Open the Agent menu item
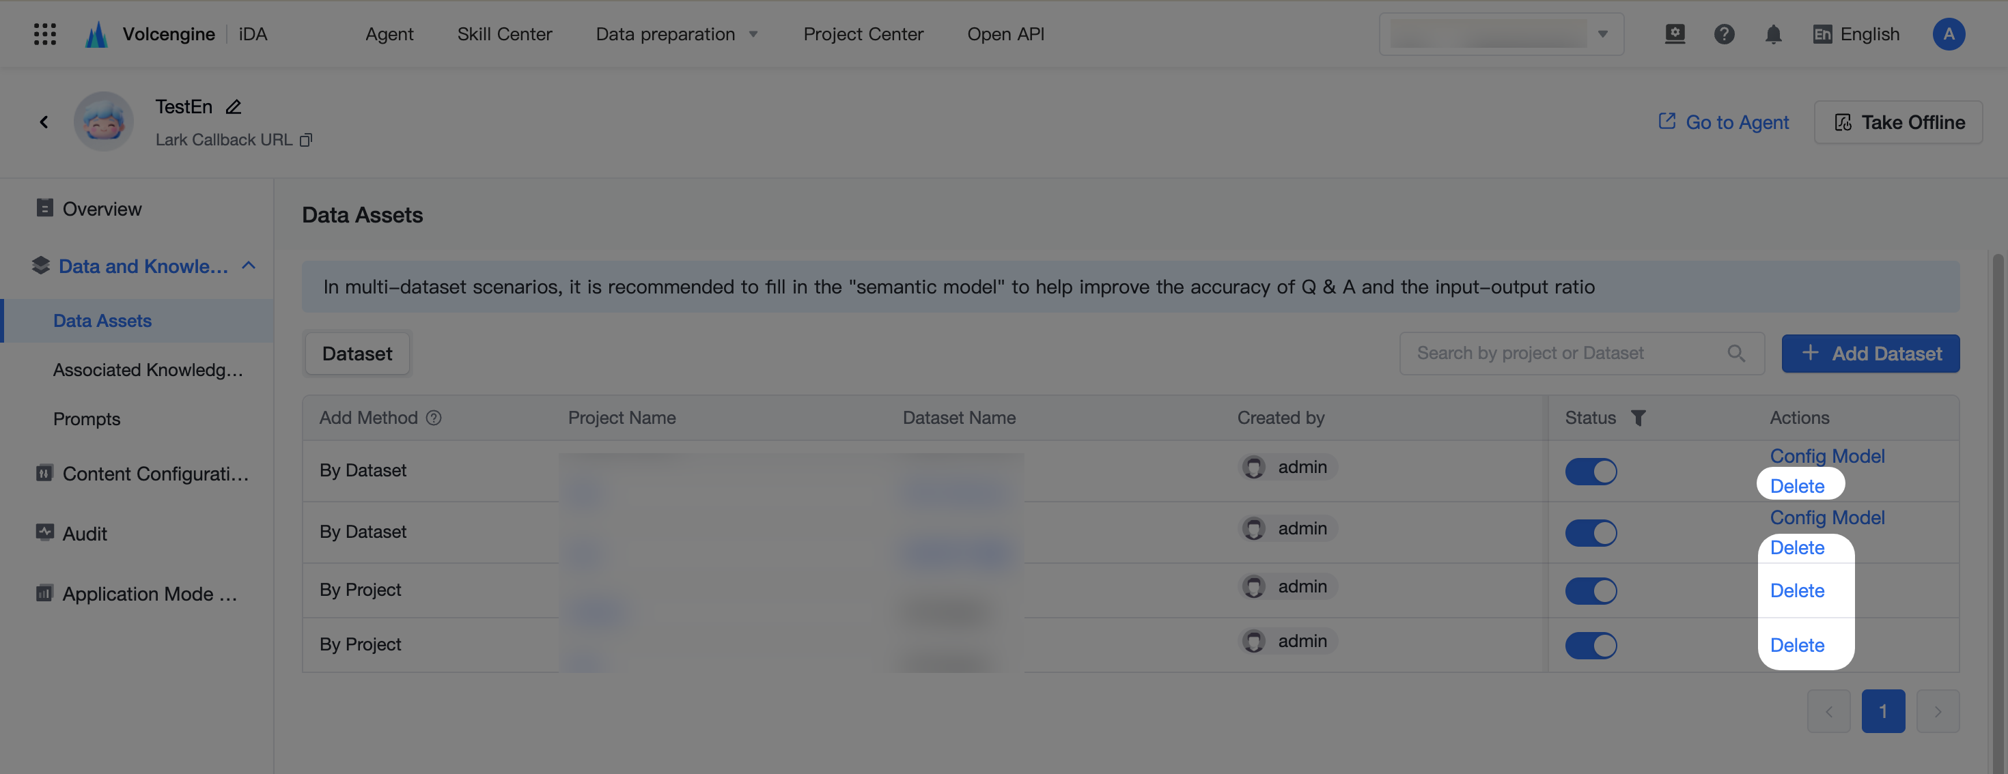The height and width of the screenshot is (774, 2008). pyautogui.click(x=389, y=34)
